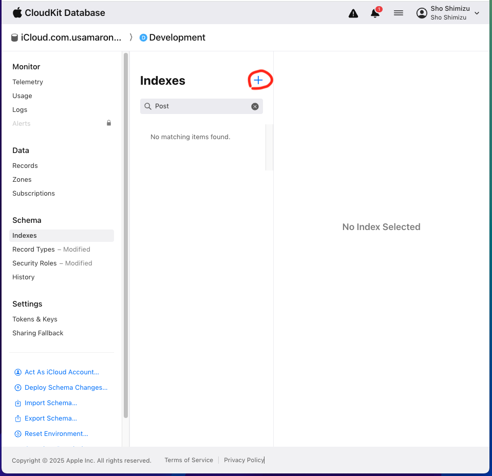Open the iCloud container selector
492x476 pixels.
(x=66, y=37)
